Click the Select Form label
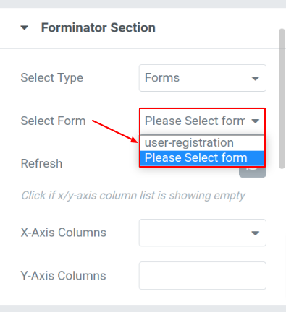286x312 pixels. (53, 121)
